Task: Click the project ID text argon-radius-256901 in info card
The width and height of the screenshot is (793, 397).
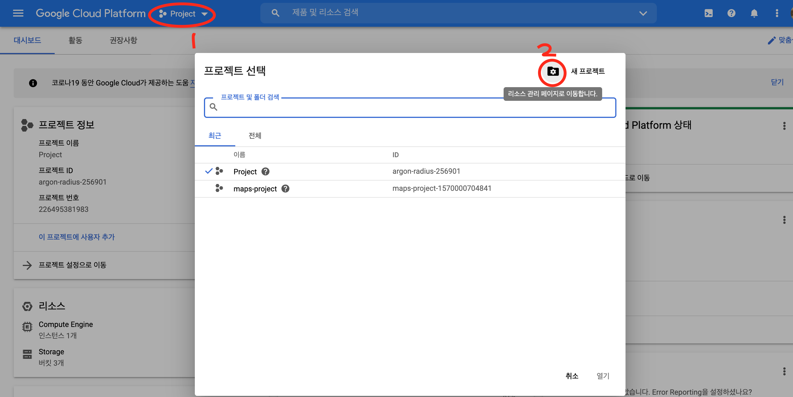Action: coord(72,182)
